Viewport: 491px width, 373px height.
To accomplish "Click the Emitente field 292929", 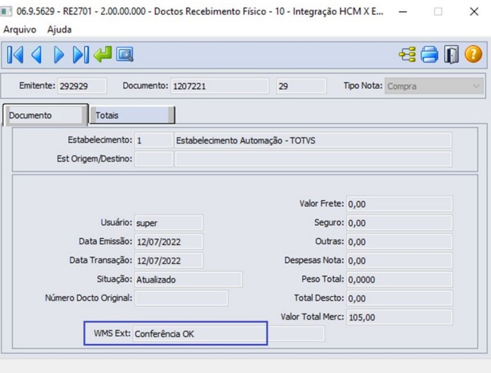I will [x=82, y=86].
